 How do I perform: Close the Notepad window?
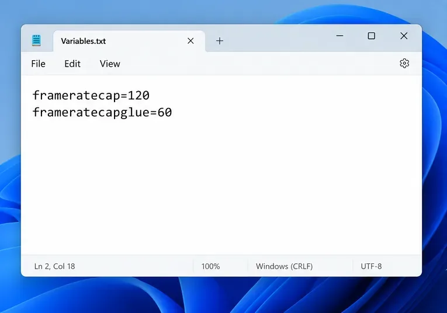(x=404, y=36)
